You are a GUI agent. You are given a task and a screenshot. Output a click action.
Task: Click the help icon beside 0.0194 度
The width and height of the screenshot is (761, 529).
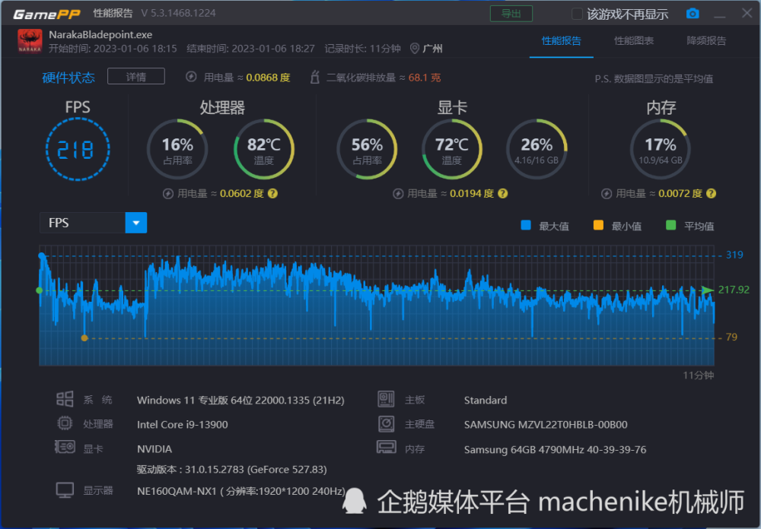(x=503, y=194)
